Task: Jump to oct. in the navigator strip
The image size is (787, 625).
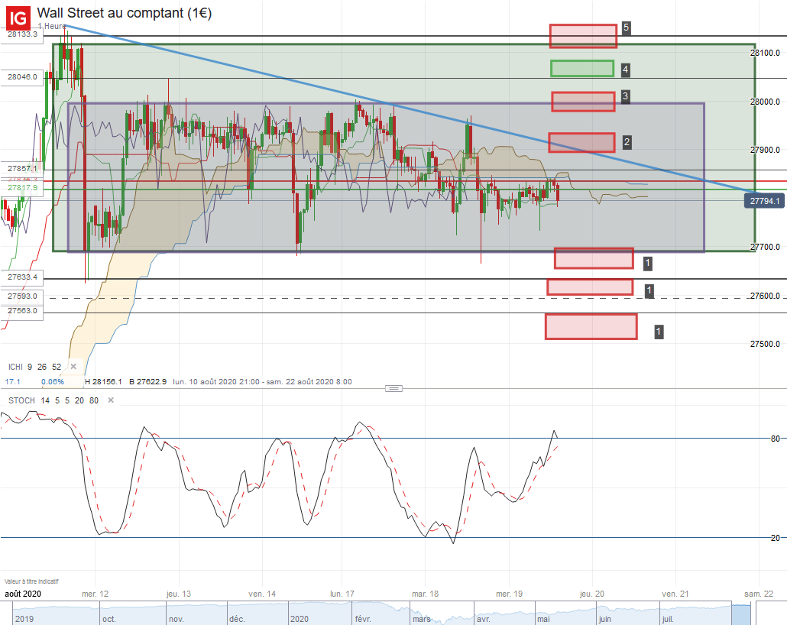Action: tap(109, 619)
